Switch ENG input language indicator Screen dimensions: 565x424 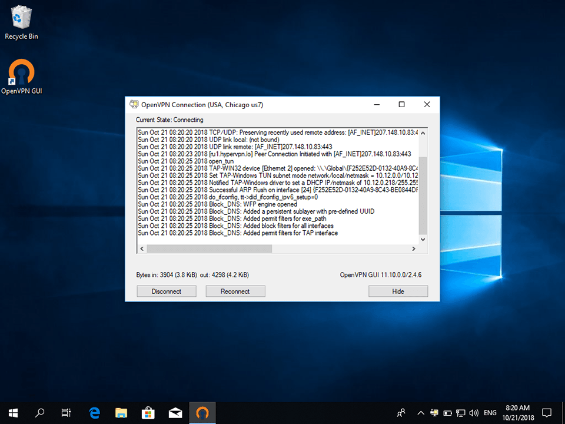pyautogui.click(x=490, y=413)
